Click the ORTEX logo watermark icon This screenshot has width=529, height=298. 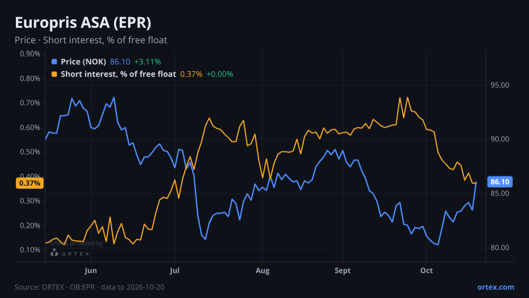tap(55, 253)
